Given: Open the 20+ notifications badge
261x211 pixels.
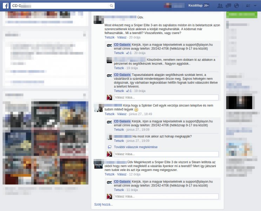Looking at the screenshot, I should coord(206,6).
